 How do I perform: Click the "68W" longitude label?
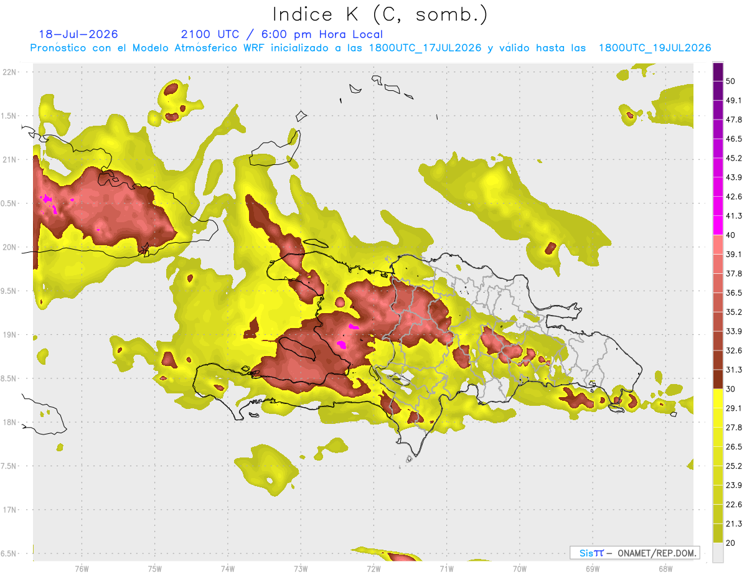[x=665, y=569]
